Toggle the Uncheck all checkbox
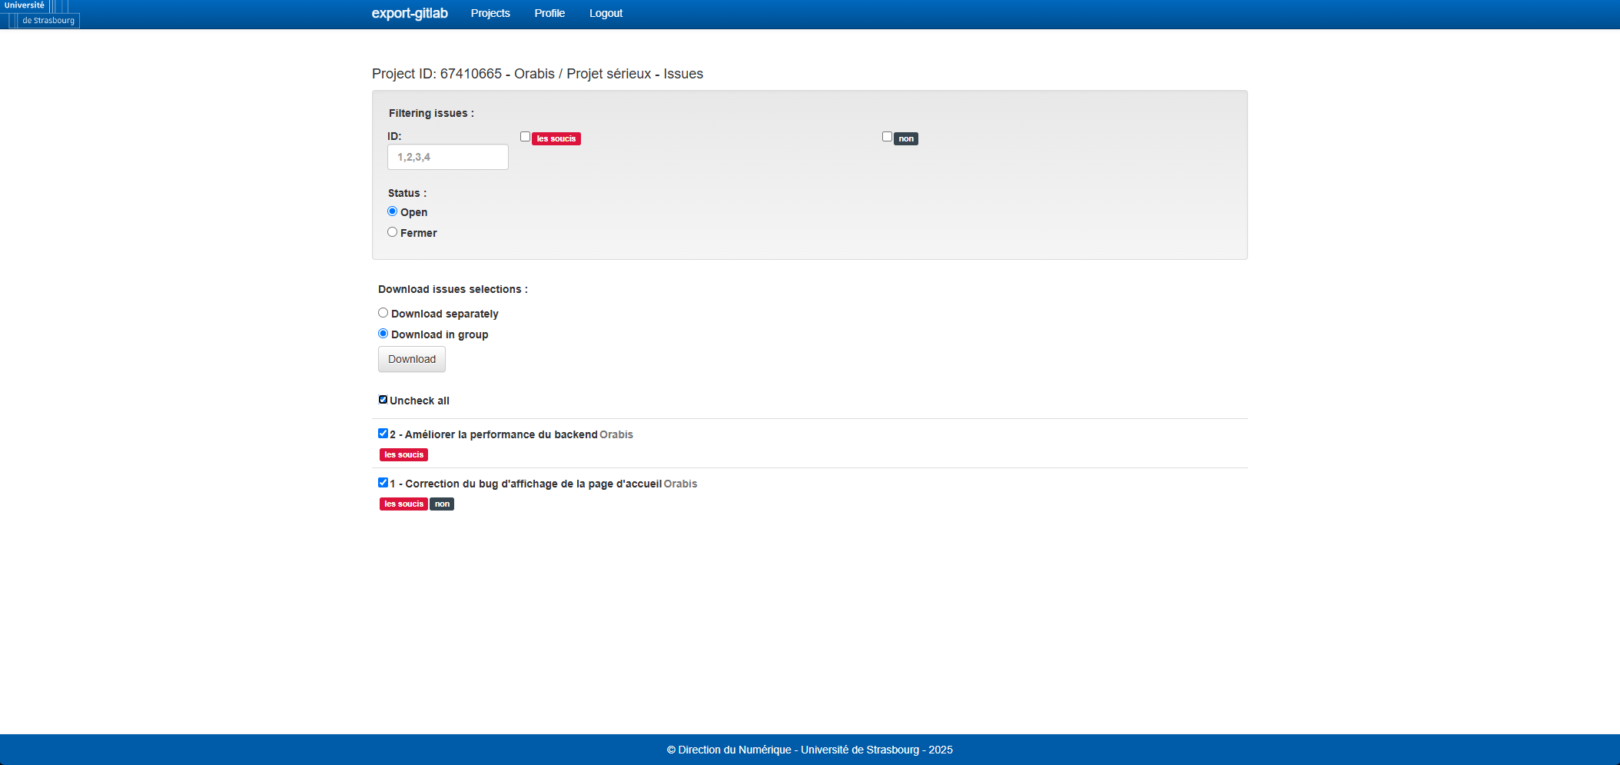 coord(383,400)
